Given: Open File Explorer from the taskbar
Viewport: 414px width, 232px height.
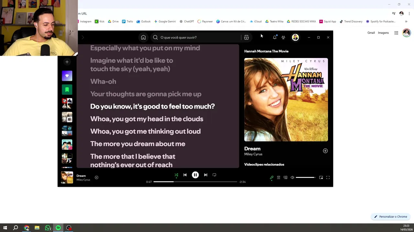Looking at the screenshot, I should [x=37, y=228].
